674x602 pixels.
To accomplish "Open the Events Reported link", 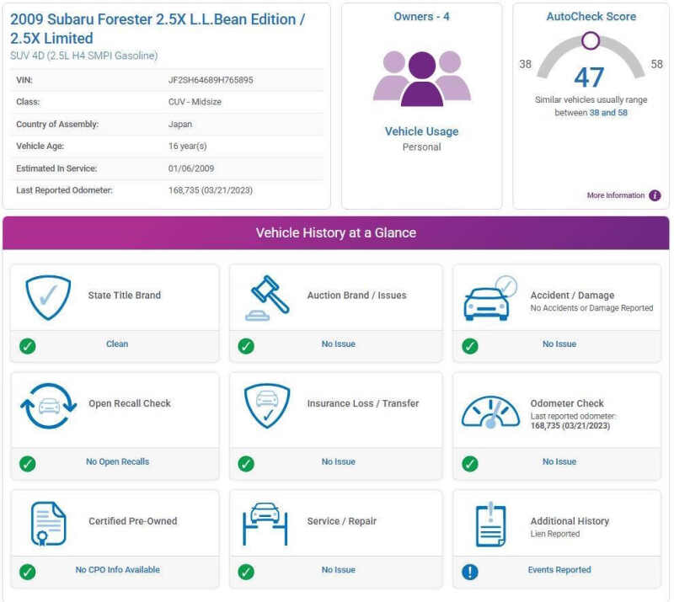I will 559,570.
